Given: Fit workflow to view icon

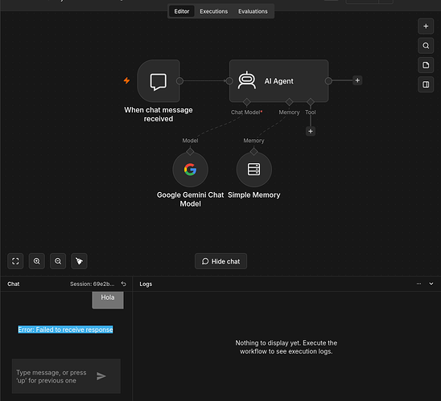Looking at the screenshot, I should (x=15, y=261).
